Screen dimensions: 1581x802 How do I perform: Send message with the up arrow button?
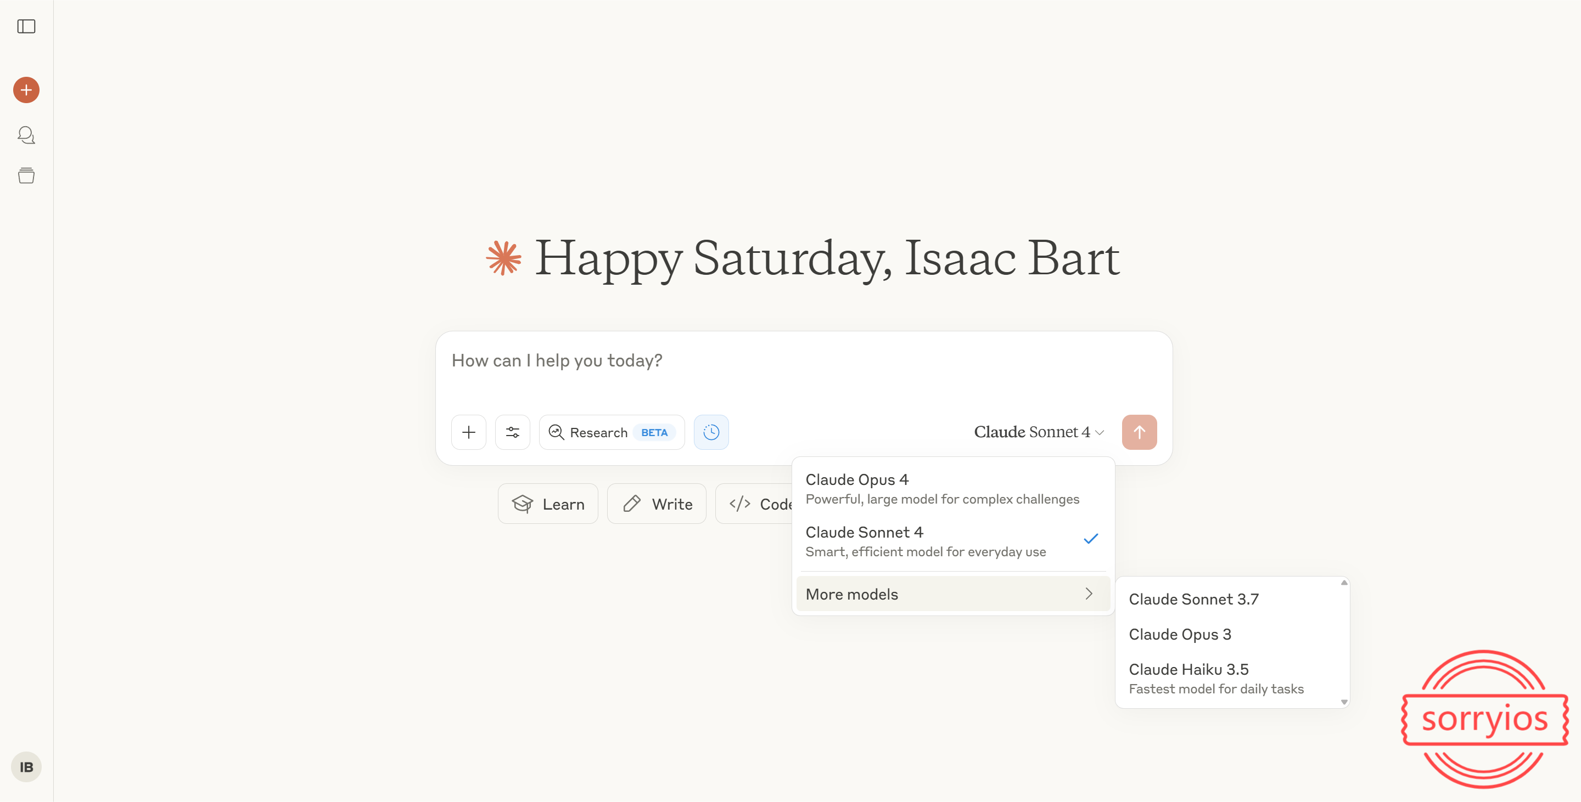click(1140, 432)
